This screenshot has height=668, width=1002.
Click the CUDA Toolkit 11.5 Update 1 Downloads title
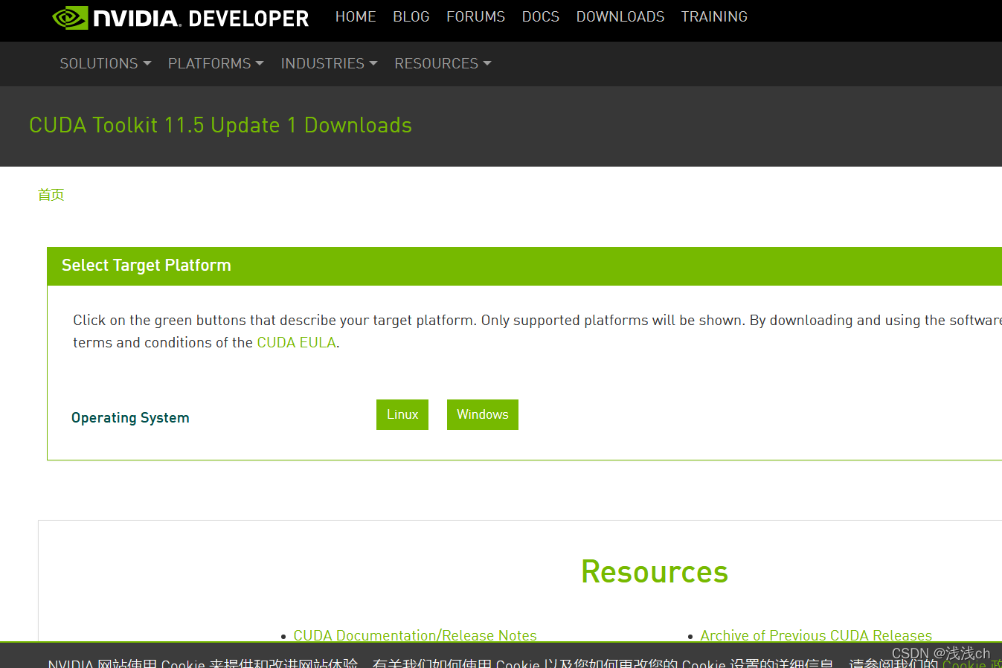(x=220, y=125)
